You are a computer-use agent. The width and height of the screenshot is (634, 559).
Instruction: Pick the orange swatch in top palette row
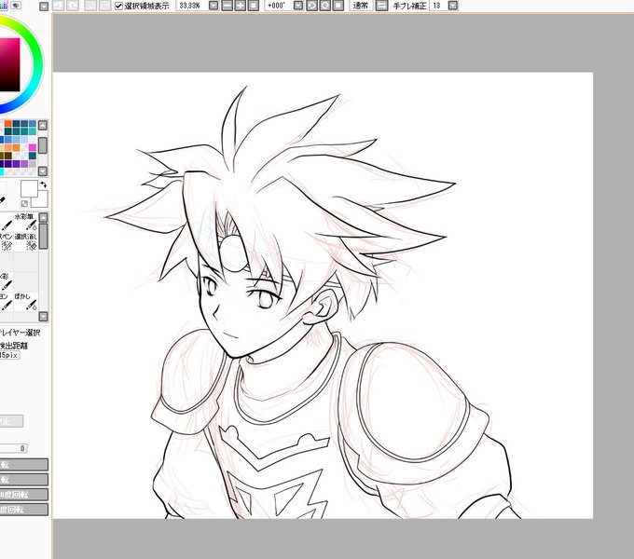click(x=8, y=124)
